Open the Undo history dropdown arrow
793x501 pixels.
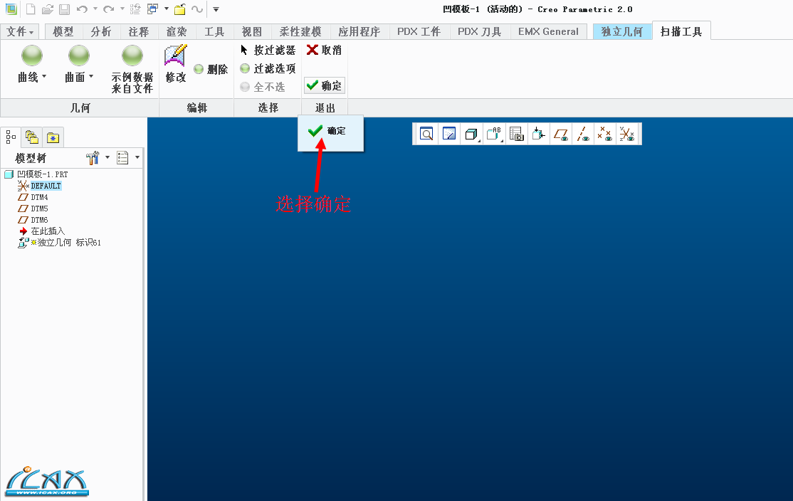coord(95,9)
